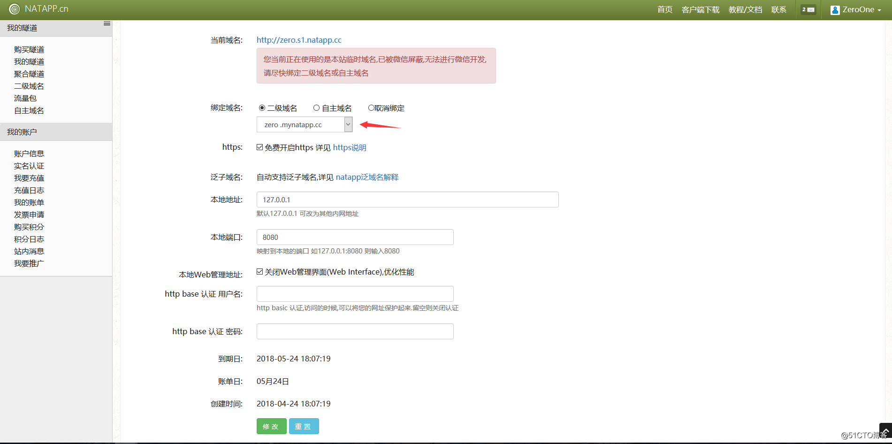
Task: Open 教程/文档 in the top navigation
Action: click(x=745, y=9)
